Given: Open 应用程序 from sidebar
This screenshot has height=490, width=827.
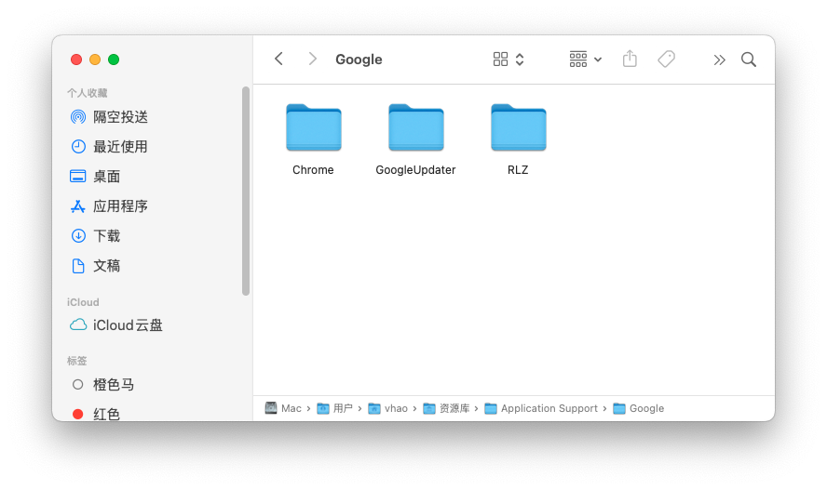Looking at the screenshot, I should point(120,206).
